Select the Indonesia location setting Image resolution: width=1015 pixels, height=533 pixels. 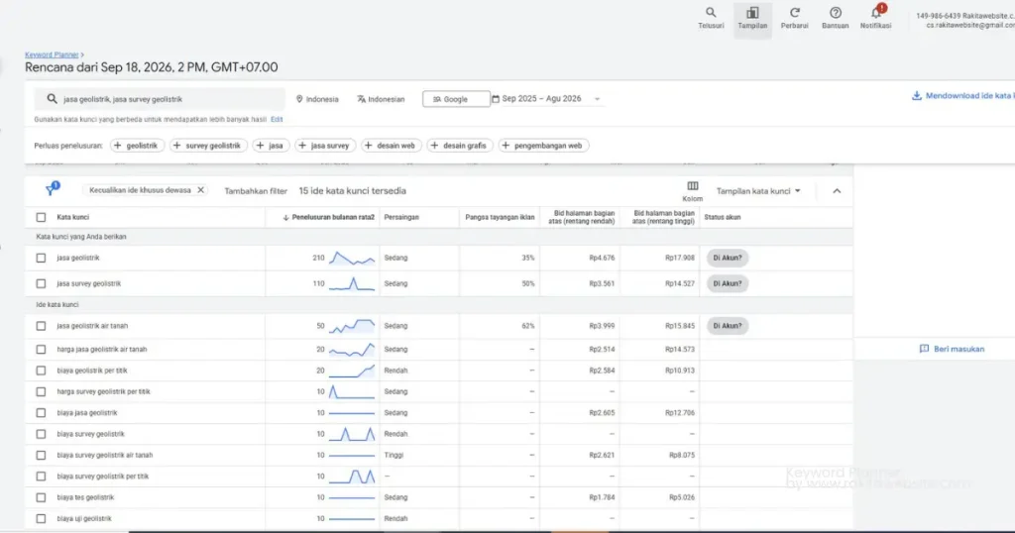[317, 99]
